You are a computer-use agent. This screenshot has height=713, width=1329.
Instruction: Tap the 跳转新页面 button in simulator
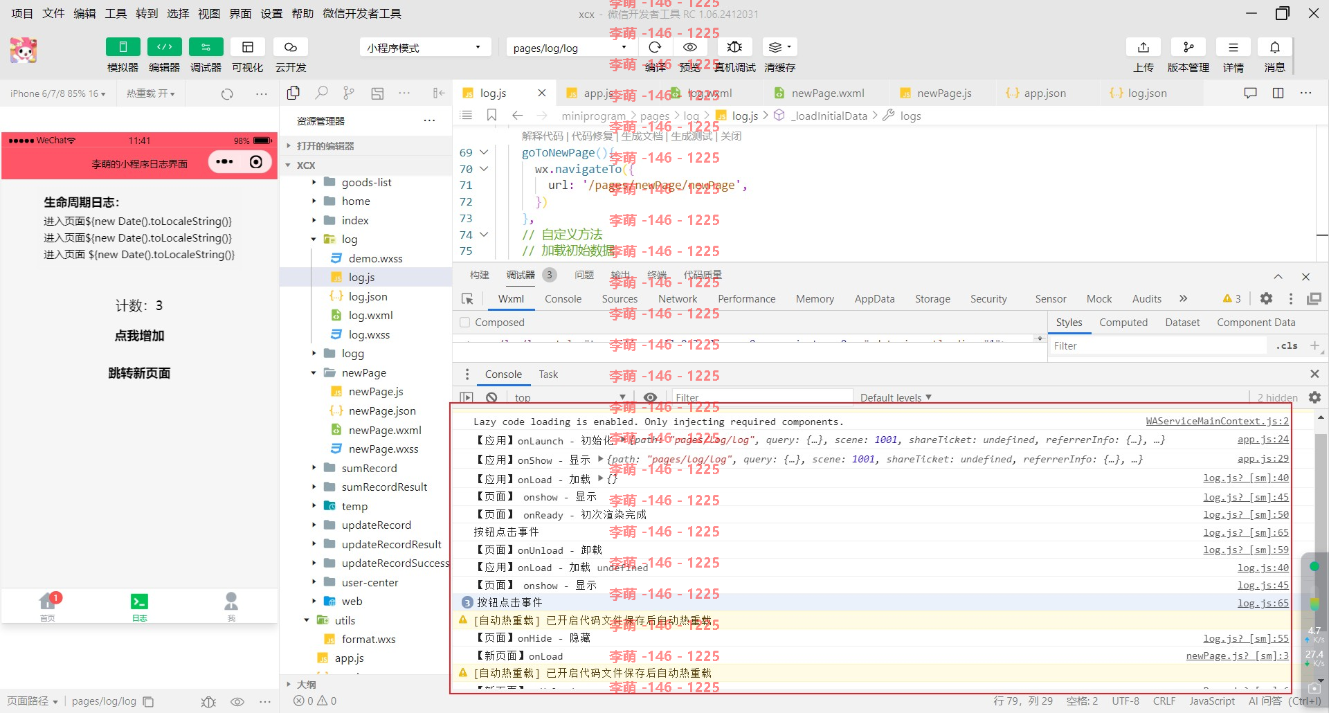point(139,373)
